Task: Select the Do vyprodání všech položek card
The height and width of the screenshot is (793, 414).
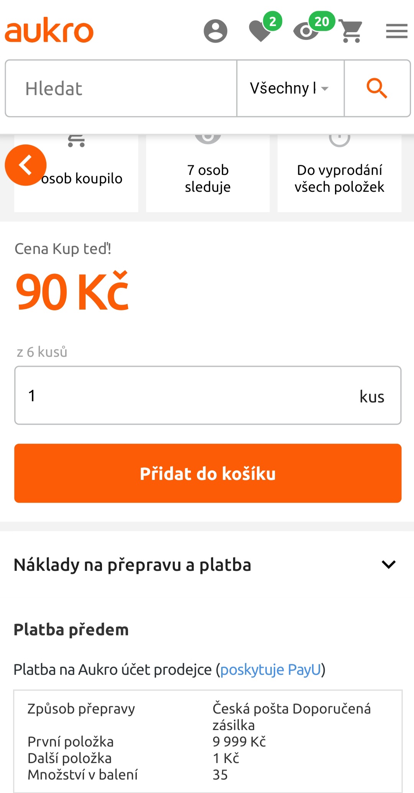Action: coord(339,178)
